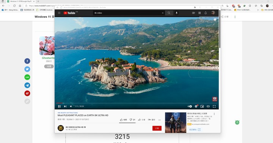Reload the YouTube app window
Viewport: 273px width, 143px height.
coord(61,8)
